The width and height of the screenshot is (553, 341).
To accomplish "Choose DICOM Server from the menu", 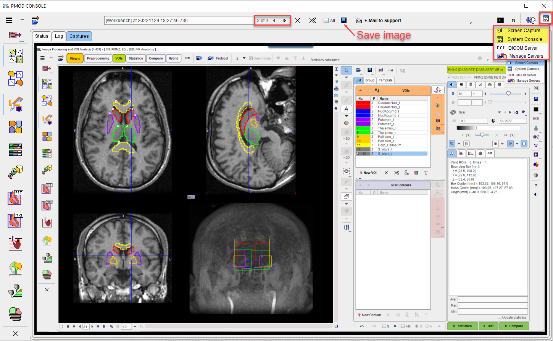I will click(x=521, y=48).
